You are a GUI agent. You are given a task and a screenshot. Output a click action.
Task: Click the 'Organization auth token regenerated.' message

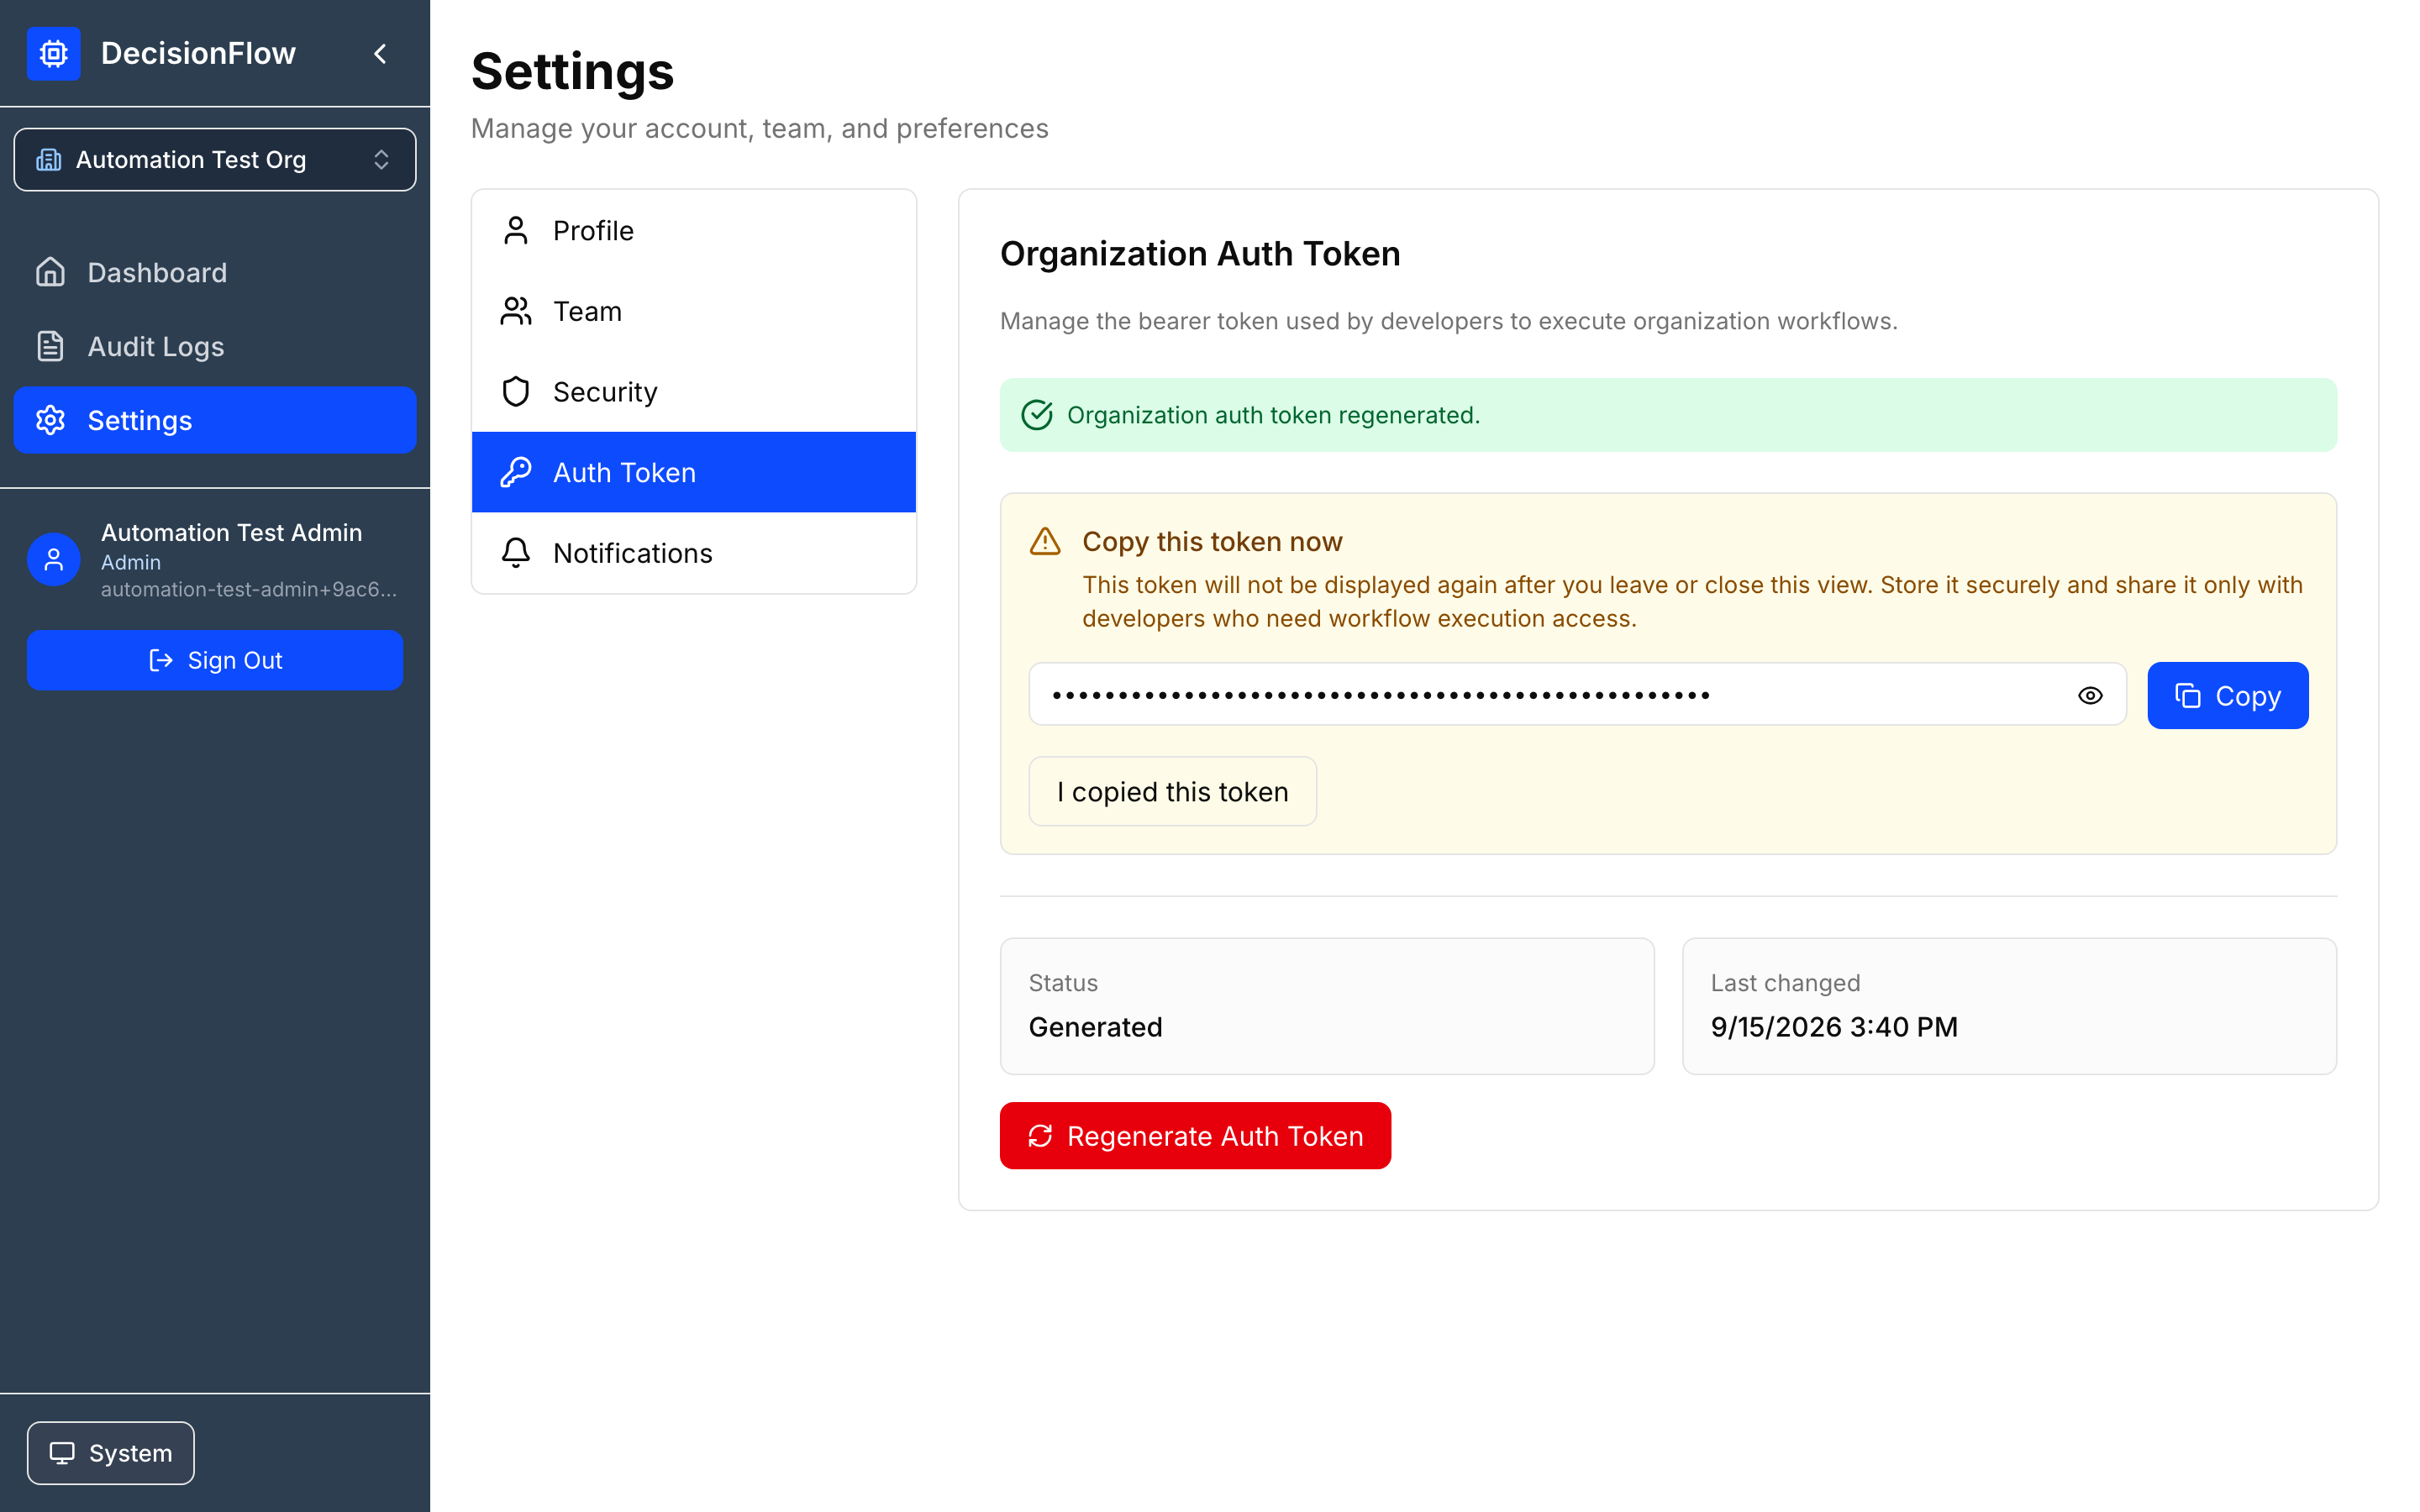point(1273,415)
